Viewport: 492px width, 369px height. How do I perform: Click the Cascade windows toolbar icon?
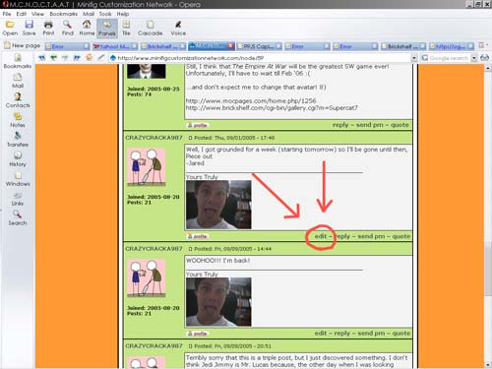point(150,28)
